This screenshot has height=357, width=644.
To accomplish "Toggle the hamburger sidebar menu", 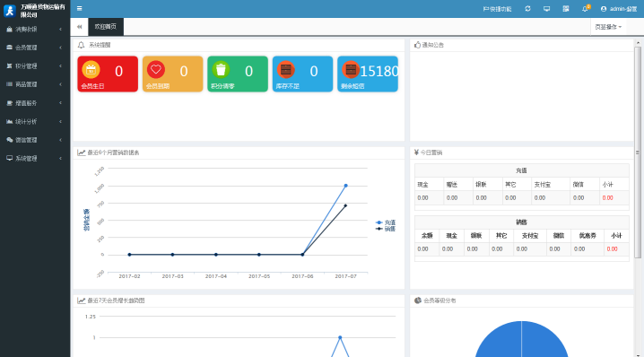I will [79, 9].
